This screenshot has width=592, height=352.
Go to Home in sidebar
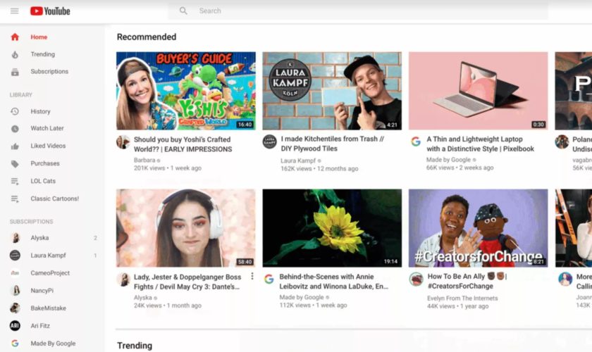tap(39, 37)
